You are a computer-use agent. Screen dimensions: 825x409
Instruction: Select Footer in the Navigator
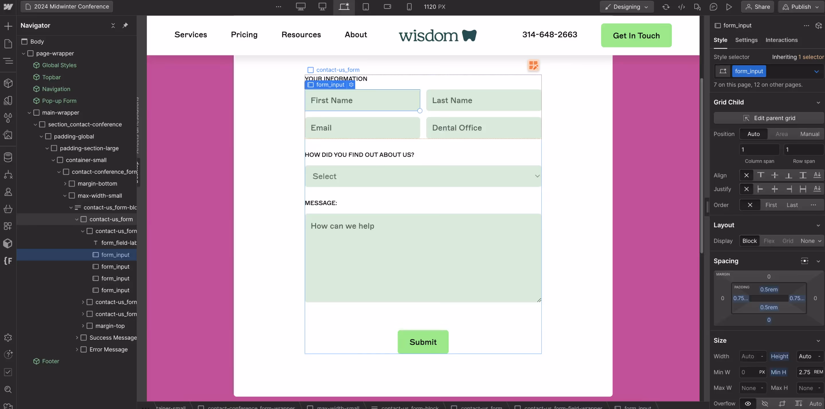[x=51, y=361]
